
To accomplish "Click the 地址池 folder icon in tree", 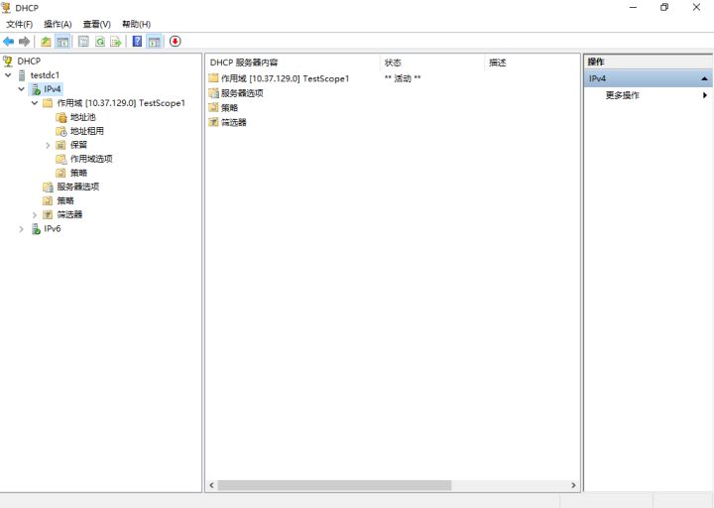I will pos(61,117).
